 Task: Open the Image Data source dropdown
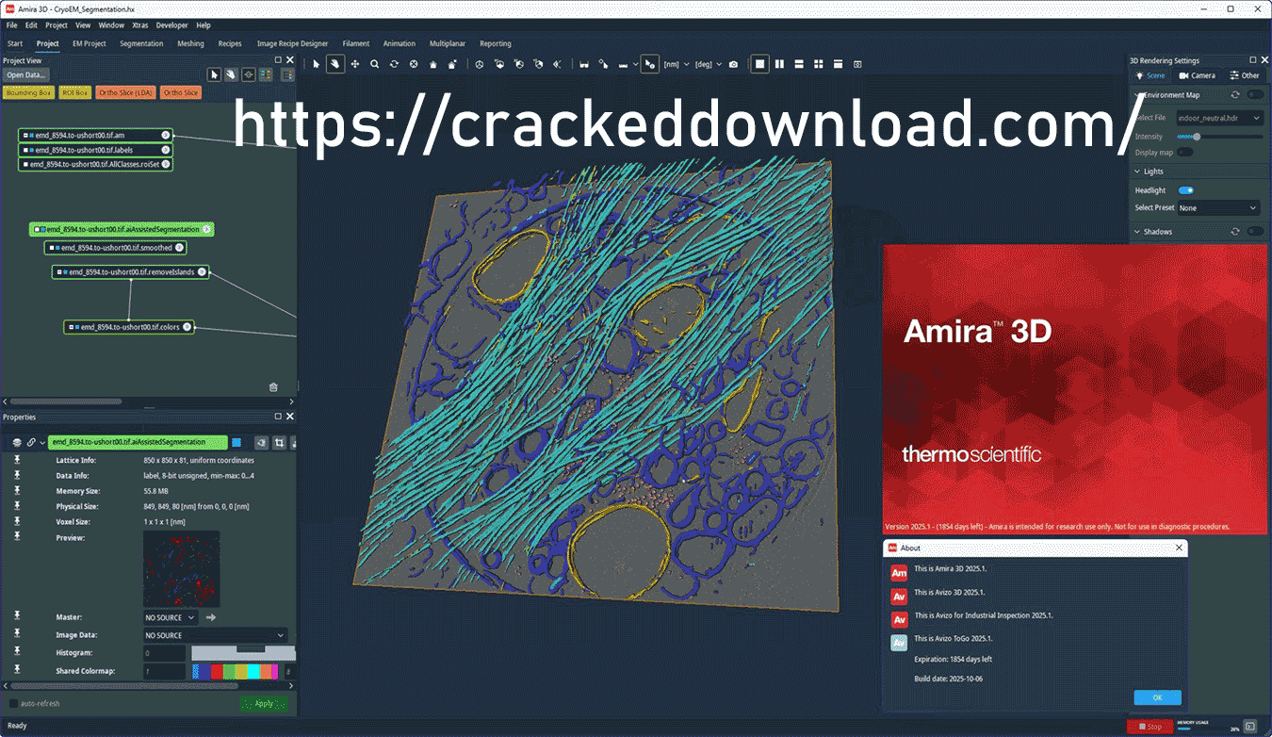point(215,635)
